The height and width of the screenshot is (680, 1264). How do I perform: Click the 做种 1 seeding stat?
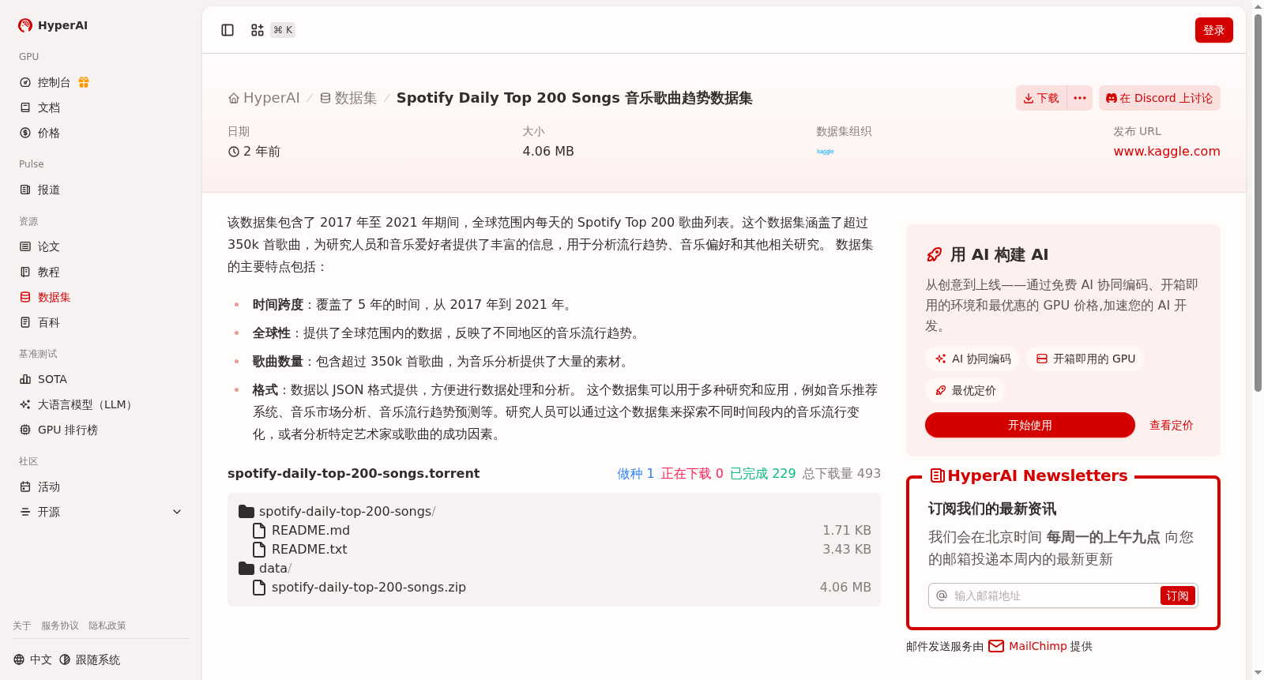tap(635, 473)
